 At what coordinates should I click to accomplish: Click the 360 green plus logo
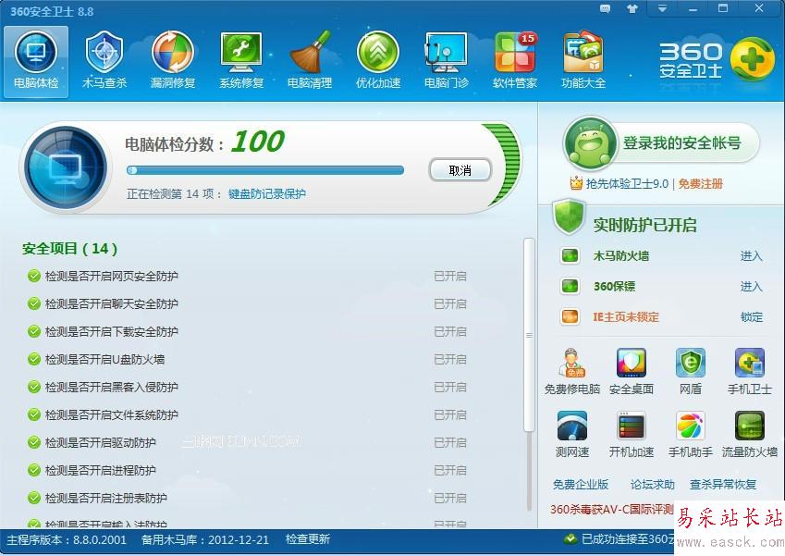click(x=753, y=59)
